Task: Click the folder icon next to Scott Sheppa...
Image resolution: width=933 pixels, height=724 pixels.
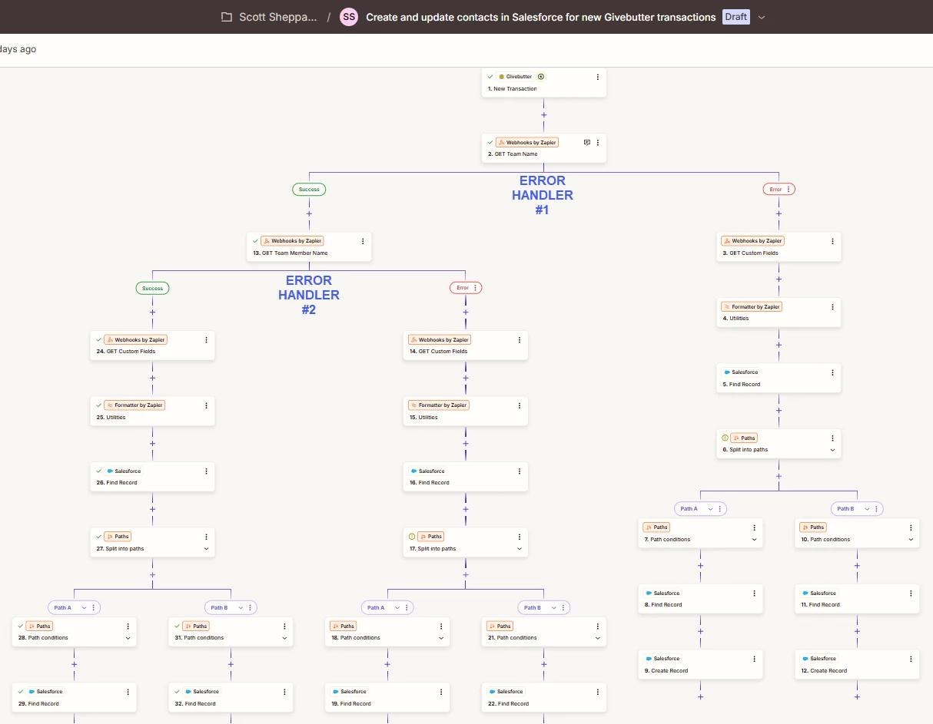Action: click(x=226, y=17)
